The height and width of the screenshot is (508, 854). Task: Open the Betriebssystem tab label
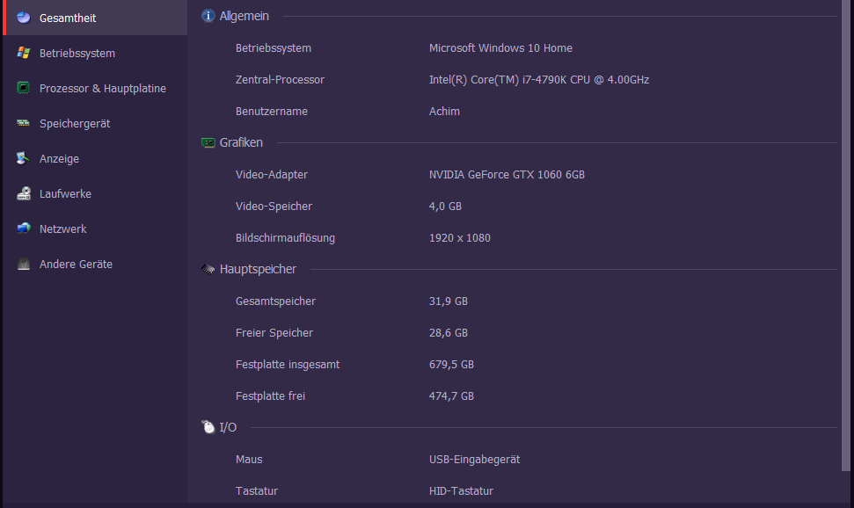pos(77,54)
